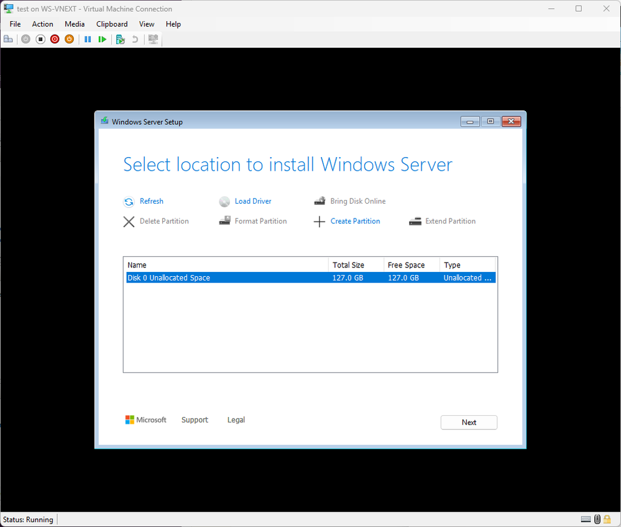Open the Help menu
Screen dimensions: 621x527
173,24
